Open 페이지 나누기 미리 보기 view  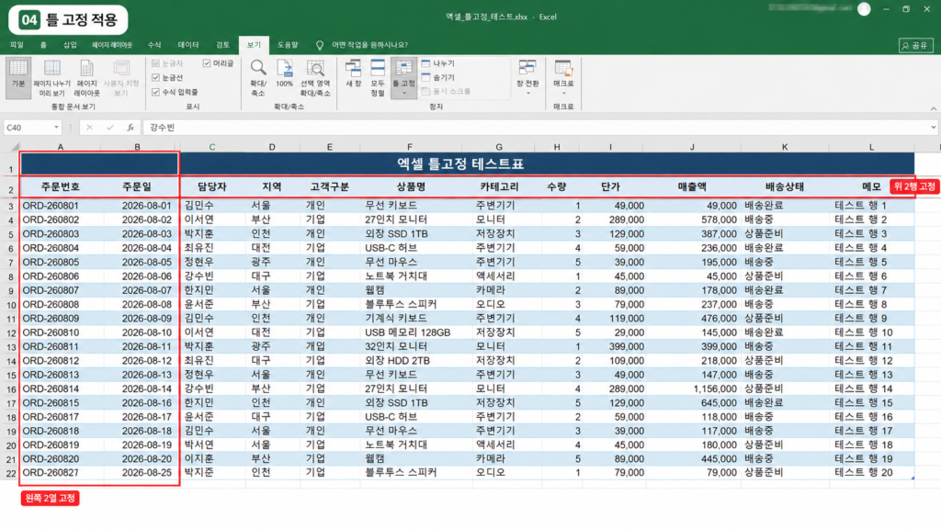tap(52, 78)
